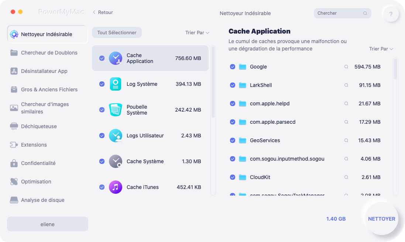Click the magnifier icon next to Google
This screenshot has width=405, height=242.
[x=346, y=67]
